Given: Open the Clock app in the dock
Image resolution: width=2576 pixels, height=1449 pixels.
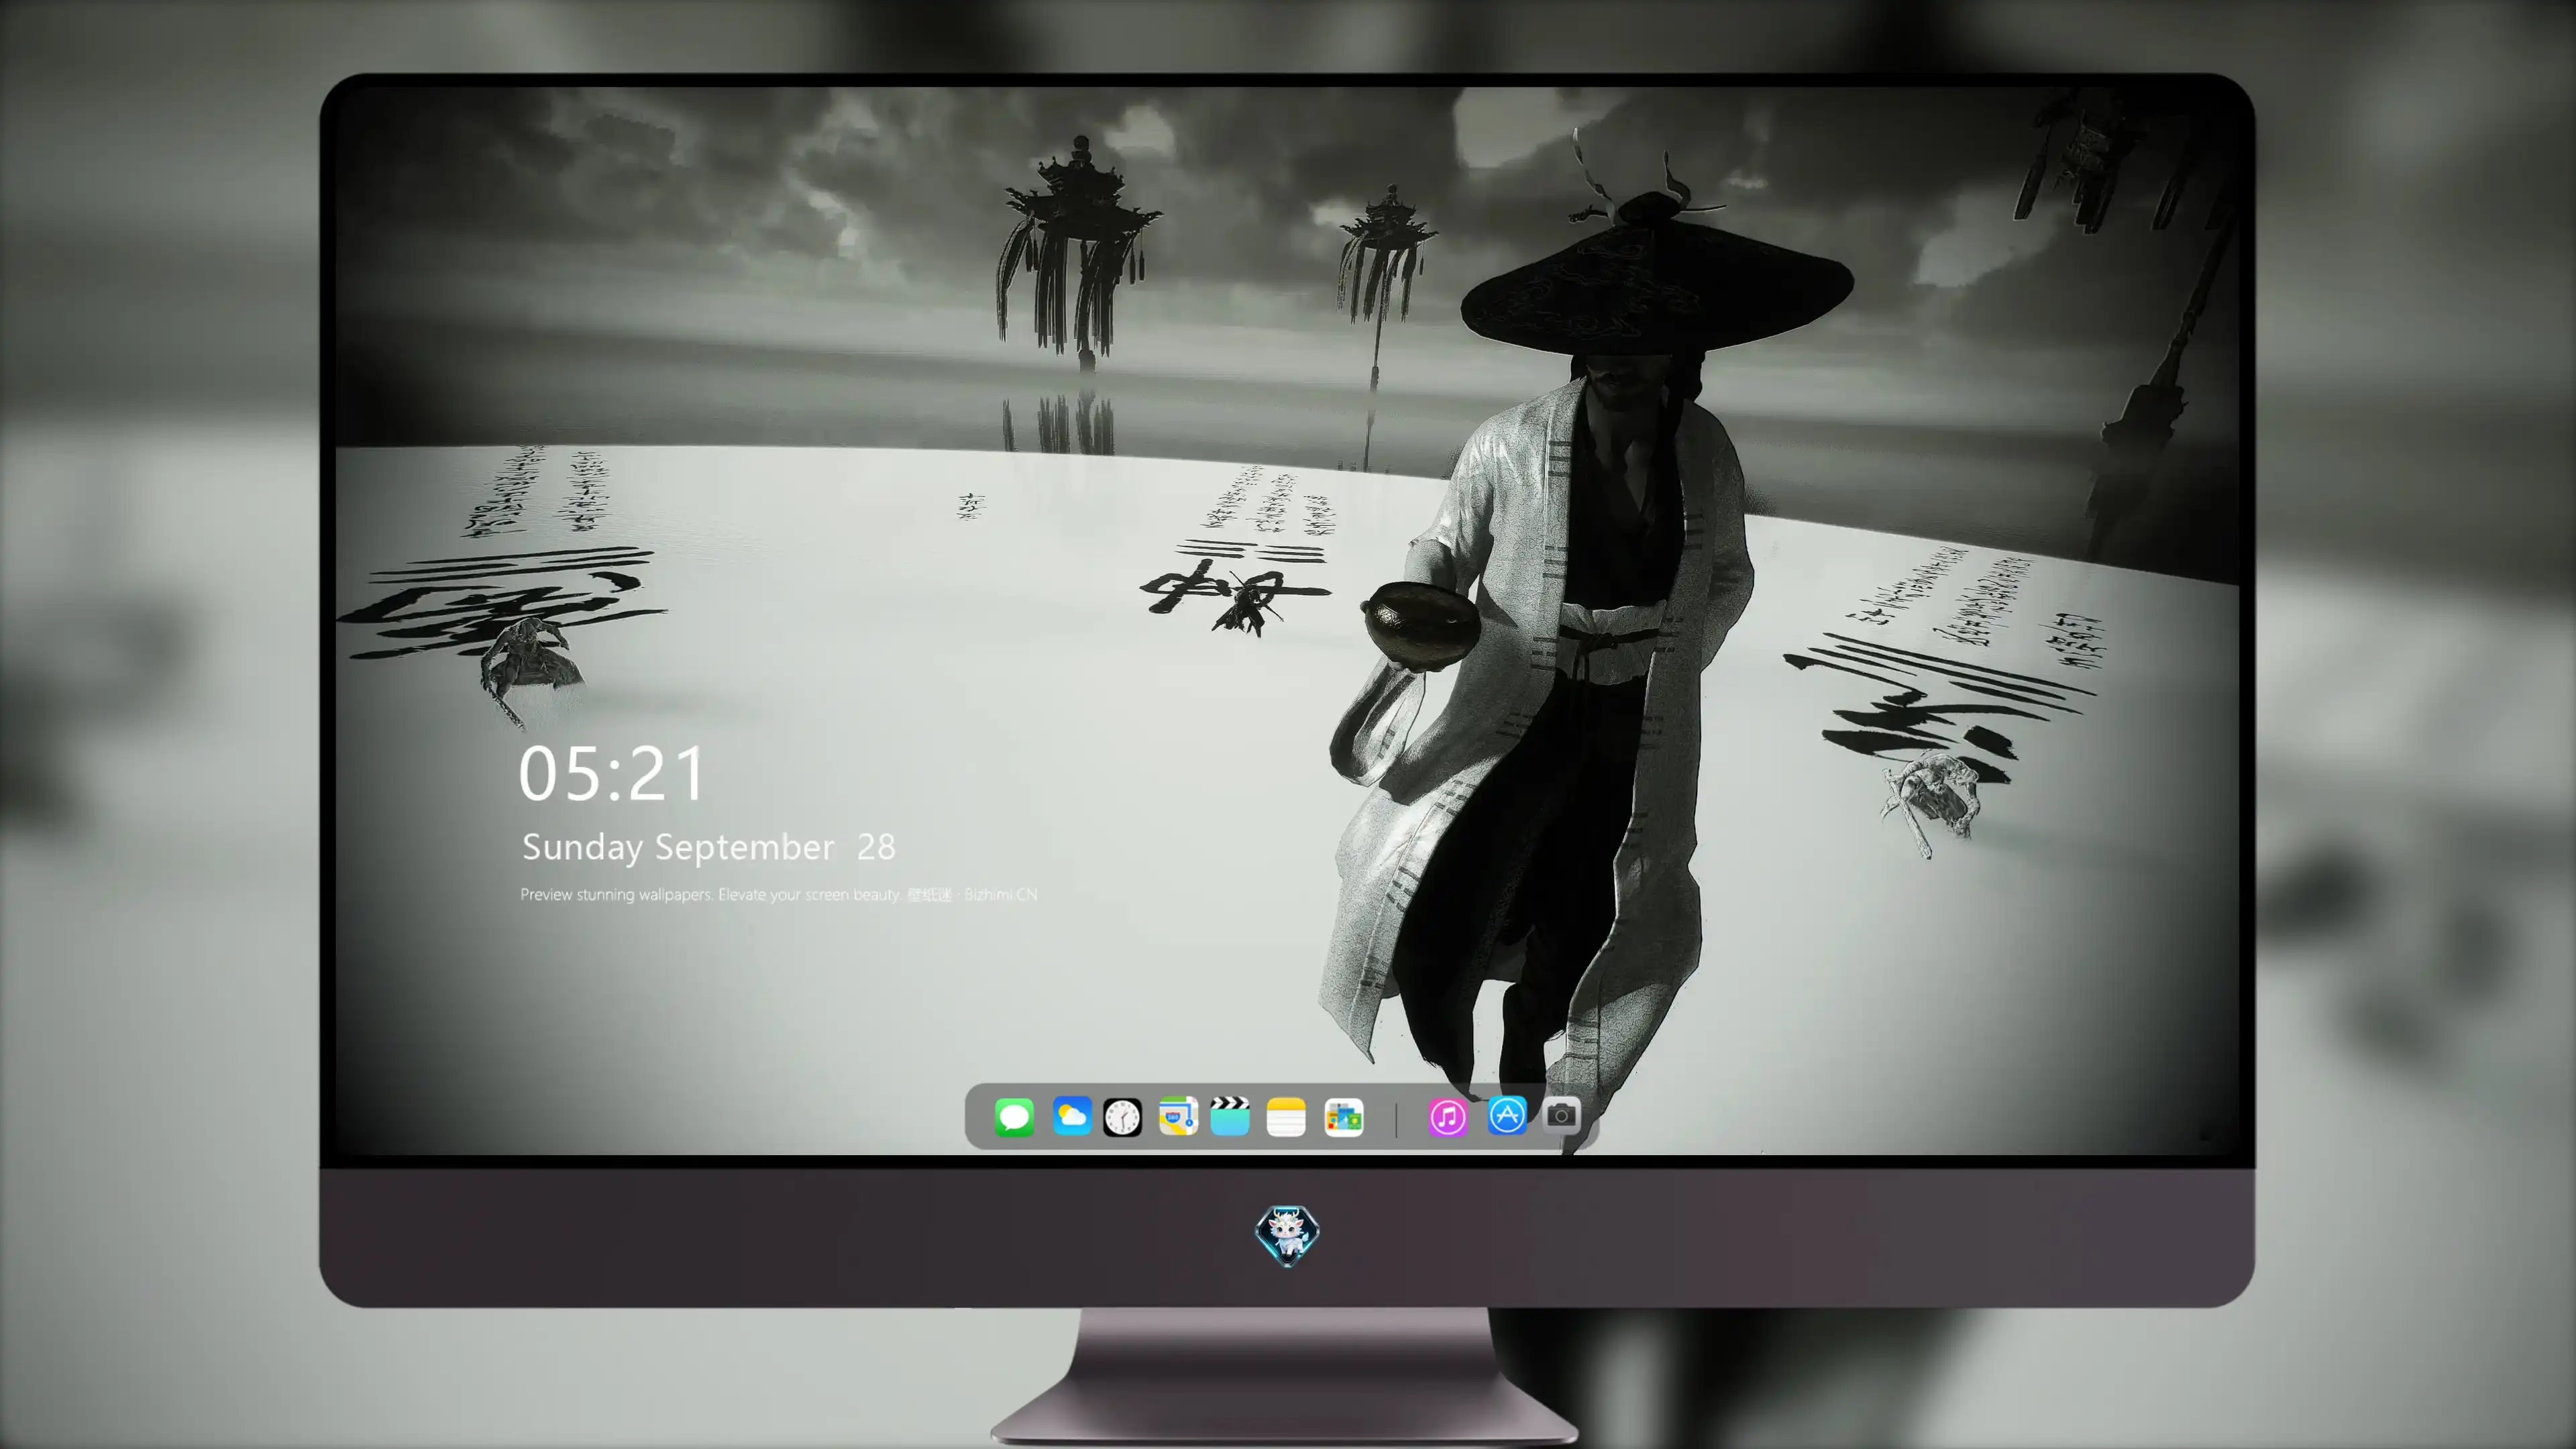Looking at the screenshot, I should pos(1122,1117).
